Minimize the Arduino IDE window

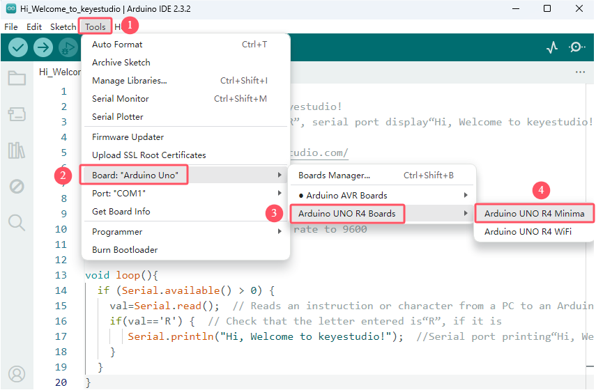516,8
